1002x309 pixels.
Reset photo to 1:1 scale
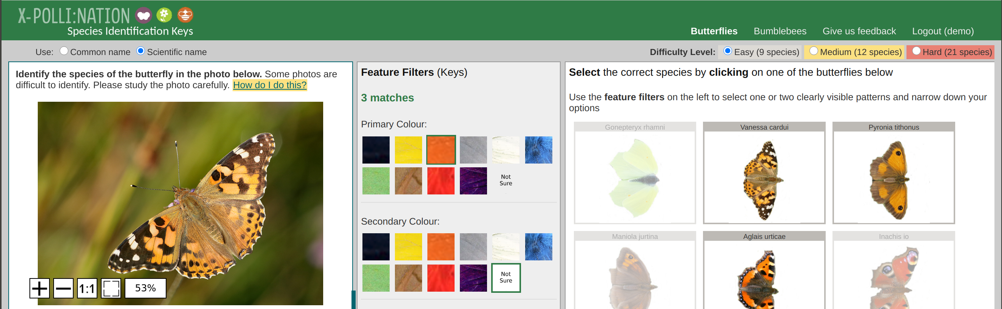coord(87,288)
